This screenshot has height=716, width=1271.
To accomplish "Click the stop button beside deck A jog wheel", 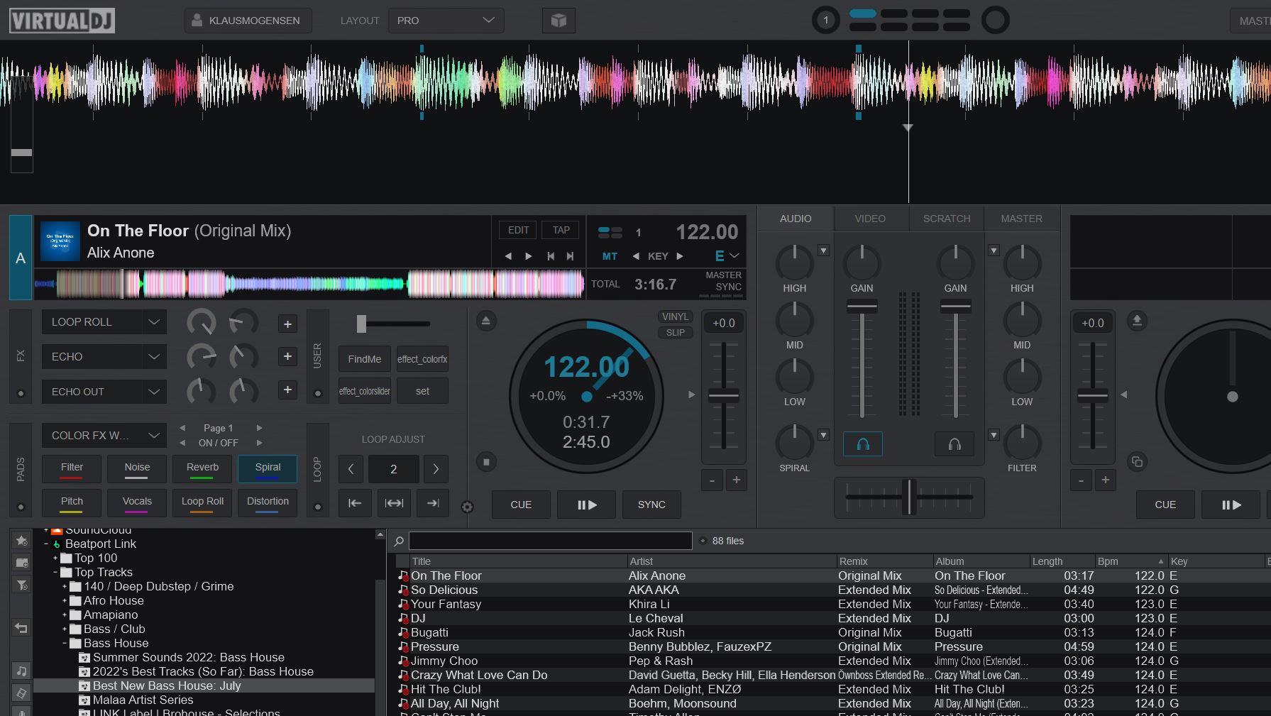I will click(x=486, y=462).
